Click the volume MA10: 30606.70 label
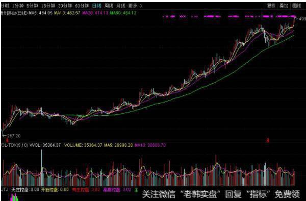The width and height of the screenshot is (306, 201). point(150,145)
